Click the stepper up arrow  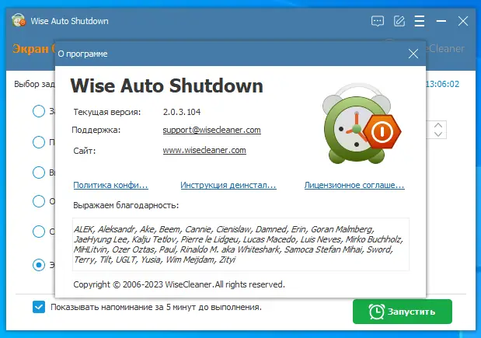tap(438, 125)
